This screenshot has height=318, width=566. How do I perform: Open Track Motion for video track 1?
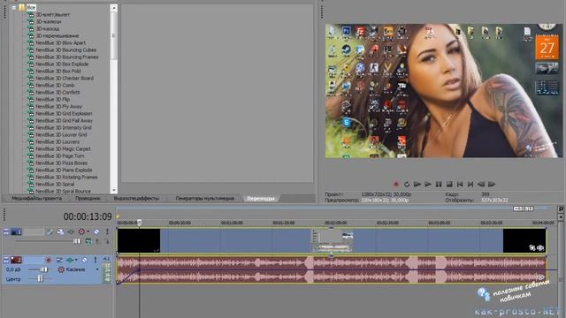pyautogui.click(x=60, y=231)
